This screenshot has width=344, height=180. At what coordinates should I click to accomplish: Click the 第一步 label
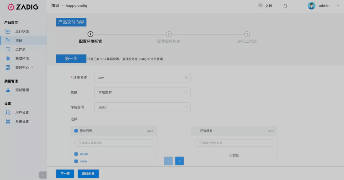[x=71, y=59]
